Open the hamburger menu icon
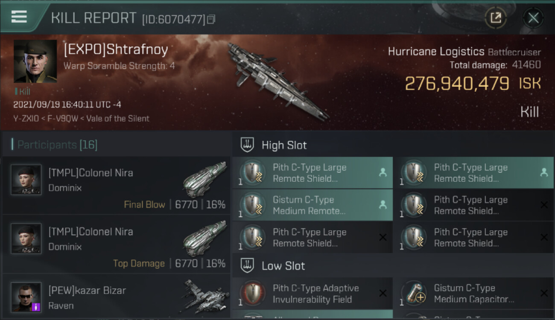This screenshot has height=320, width=555. pyautogui.click(x=19, y=17)
